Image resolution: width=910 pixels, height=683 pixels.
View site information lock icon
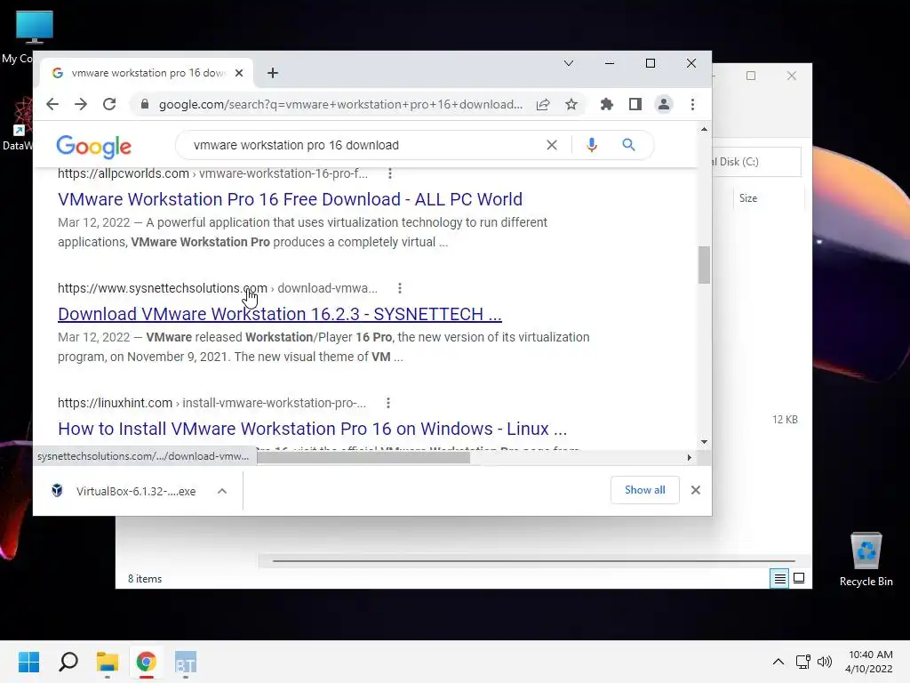coord(145,105)
